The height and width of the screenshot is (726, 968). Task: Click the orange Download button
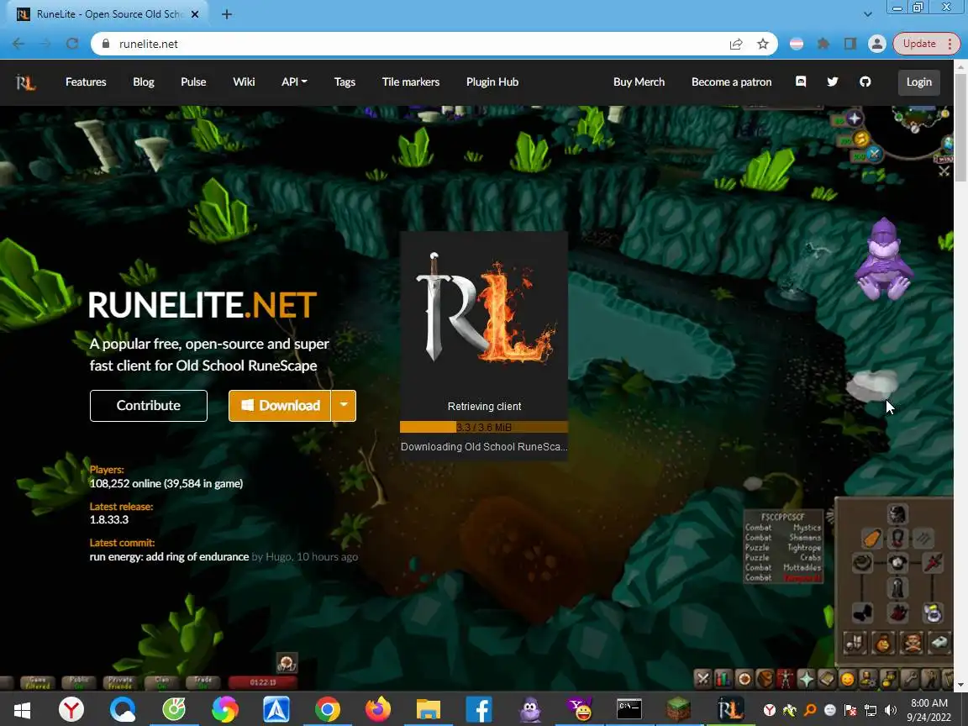pos(280,406)
